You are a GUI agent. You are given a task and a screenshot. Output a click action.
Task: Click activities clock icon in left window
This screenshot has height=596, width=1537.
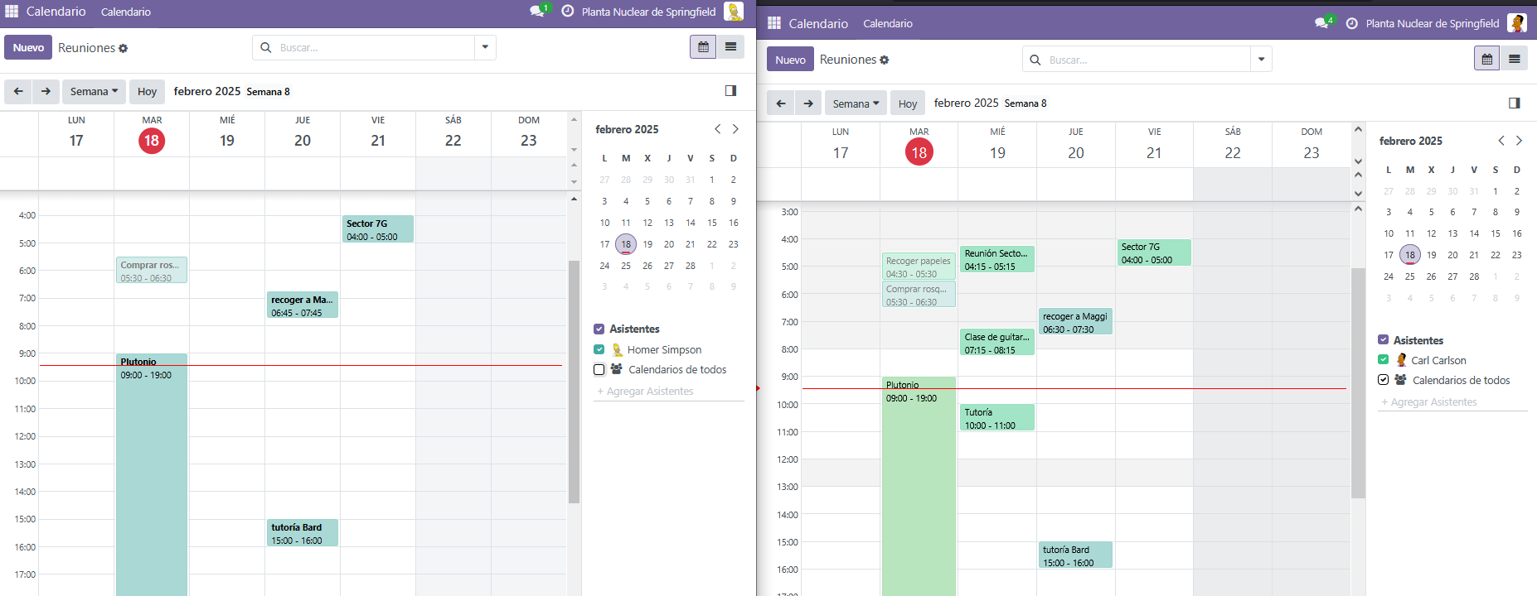tap(568, 12)
